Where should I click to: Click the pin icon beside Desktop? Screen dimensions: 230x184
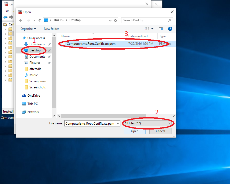(x=50, y=50)
